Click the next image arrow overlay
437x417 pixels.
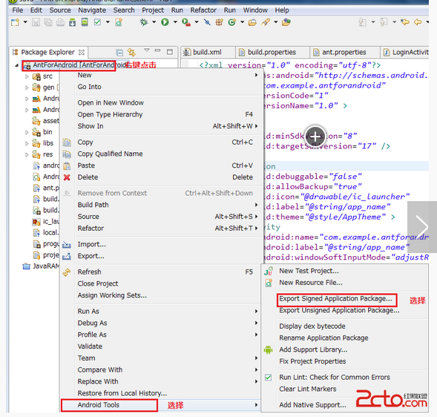pos(422,226)
